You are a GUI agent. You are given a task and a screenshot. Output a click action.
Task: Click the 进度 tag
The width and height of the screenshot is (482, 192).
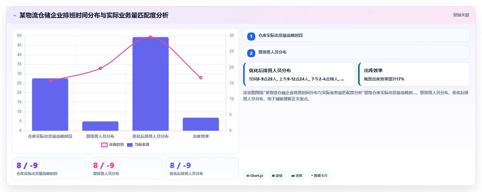tap(297, 176)
